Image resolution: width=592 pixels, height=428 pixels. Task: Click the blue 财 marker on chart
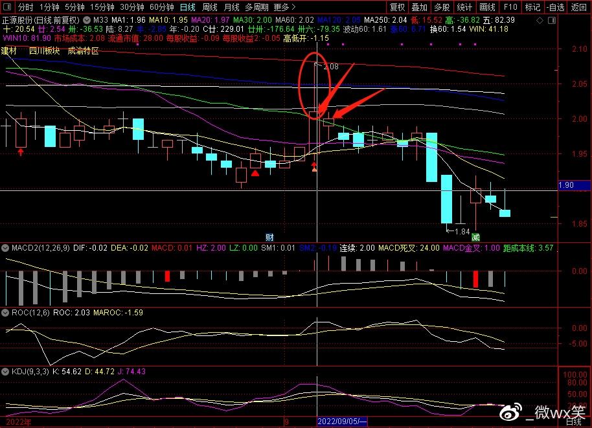pyautogui.click(x=269, y=237)
